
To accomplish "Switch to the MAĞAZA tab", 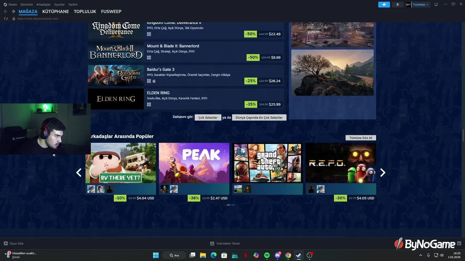I will pos(28,12).
